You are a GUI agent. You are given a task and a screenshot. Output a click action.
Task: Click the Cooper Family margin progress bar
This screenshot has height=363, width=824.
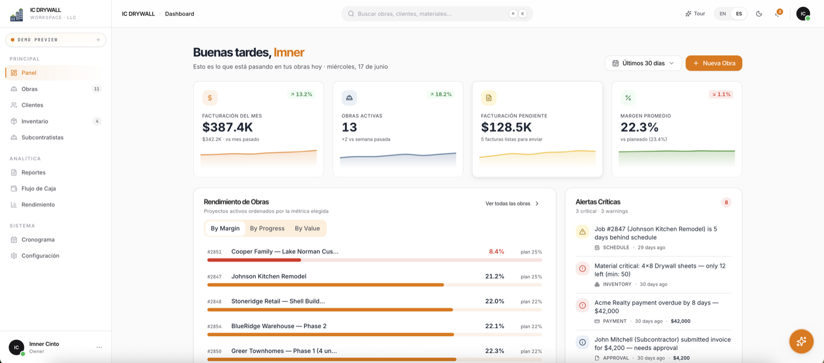(375, 260)
